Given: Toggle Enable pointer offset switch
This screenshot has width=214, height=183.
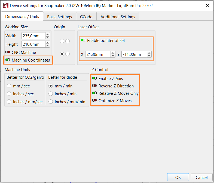Looking at the screenshot, I should pyautogui.click(x=83, y=40).
